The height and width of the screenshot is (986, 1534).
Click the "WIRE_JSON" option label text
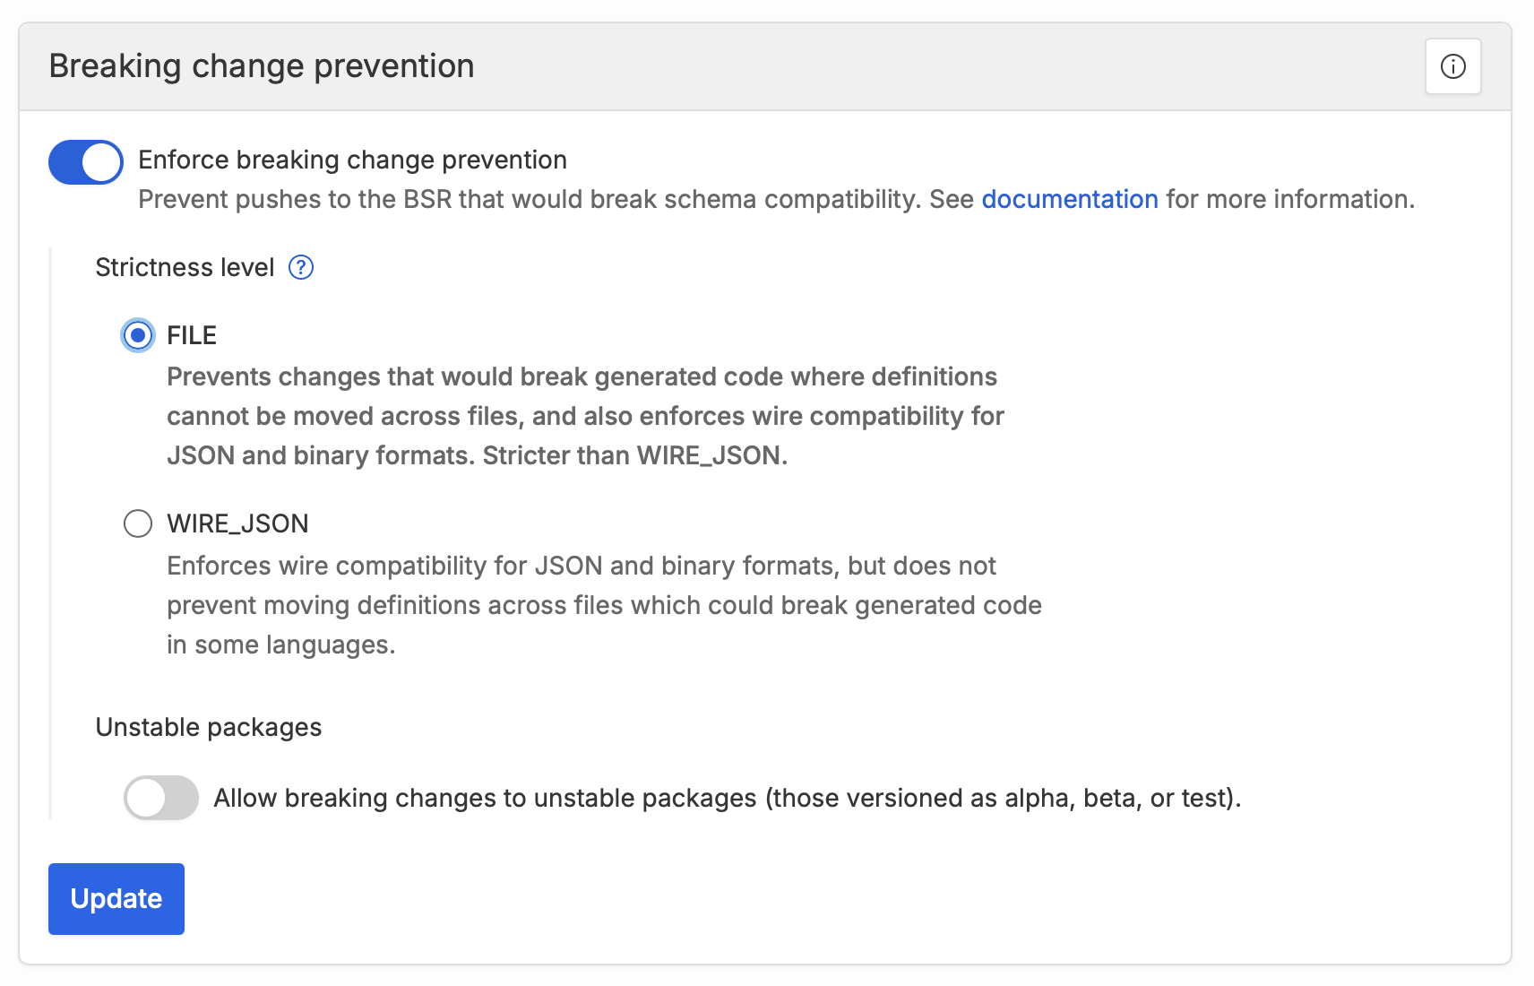[237, 523]
